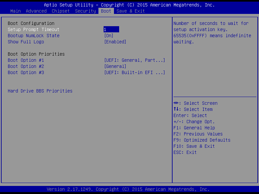Open the Chipset tab
This screenshot has width=259, height=194.
click(61, 11)
